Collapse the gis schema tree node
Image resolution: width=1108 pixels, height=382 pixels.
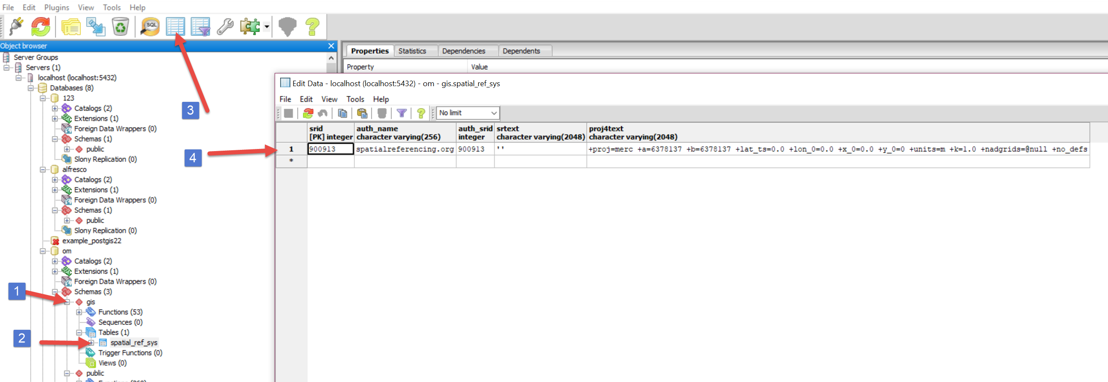coord(67,302)
